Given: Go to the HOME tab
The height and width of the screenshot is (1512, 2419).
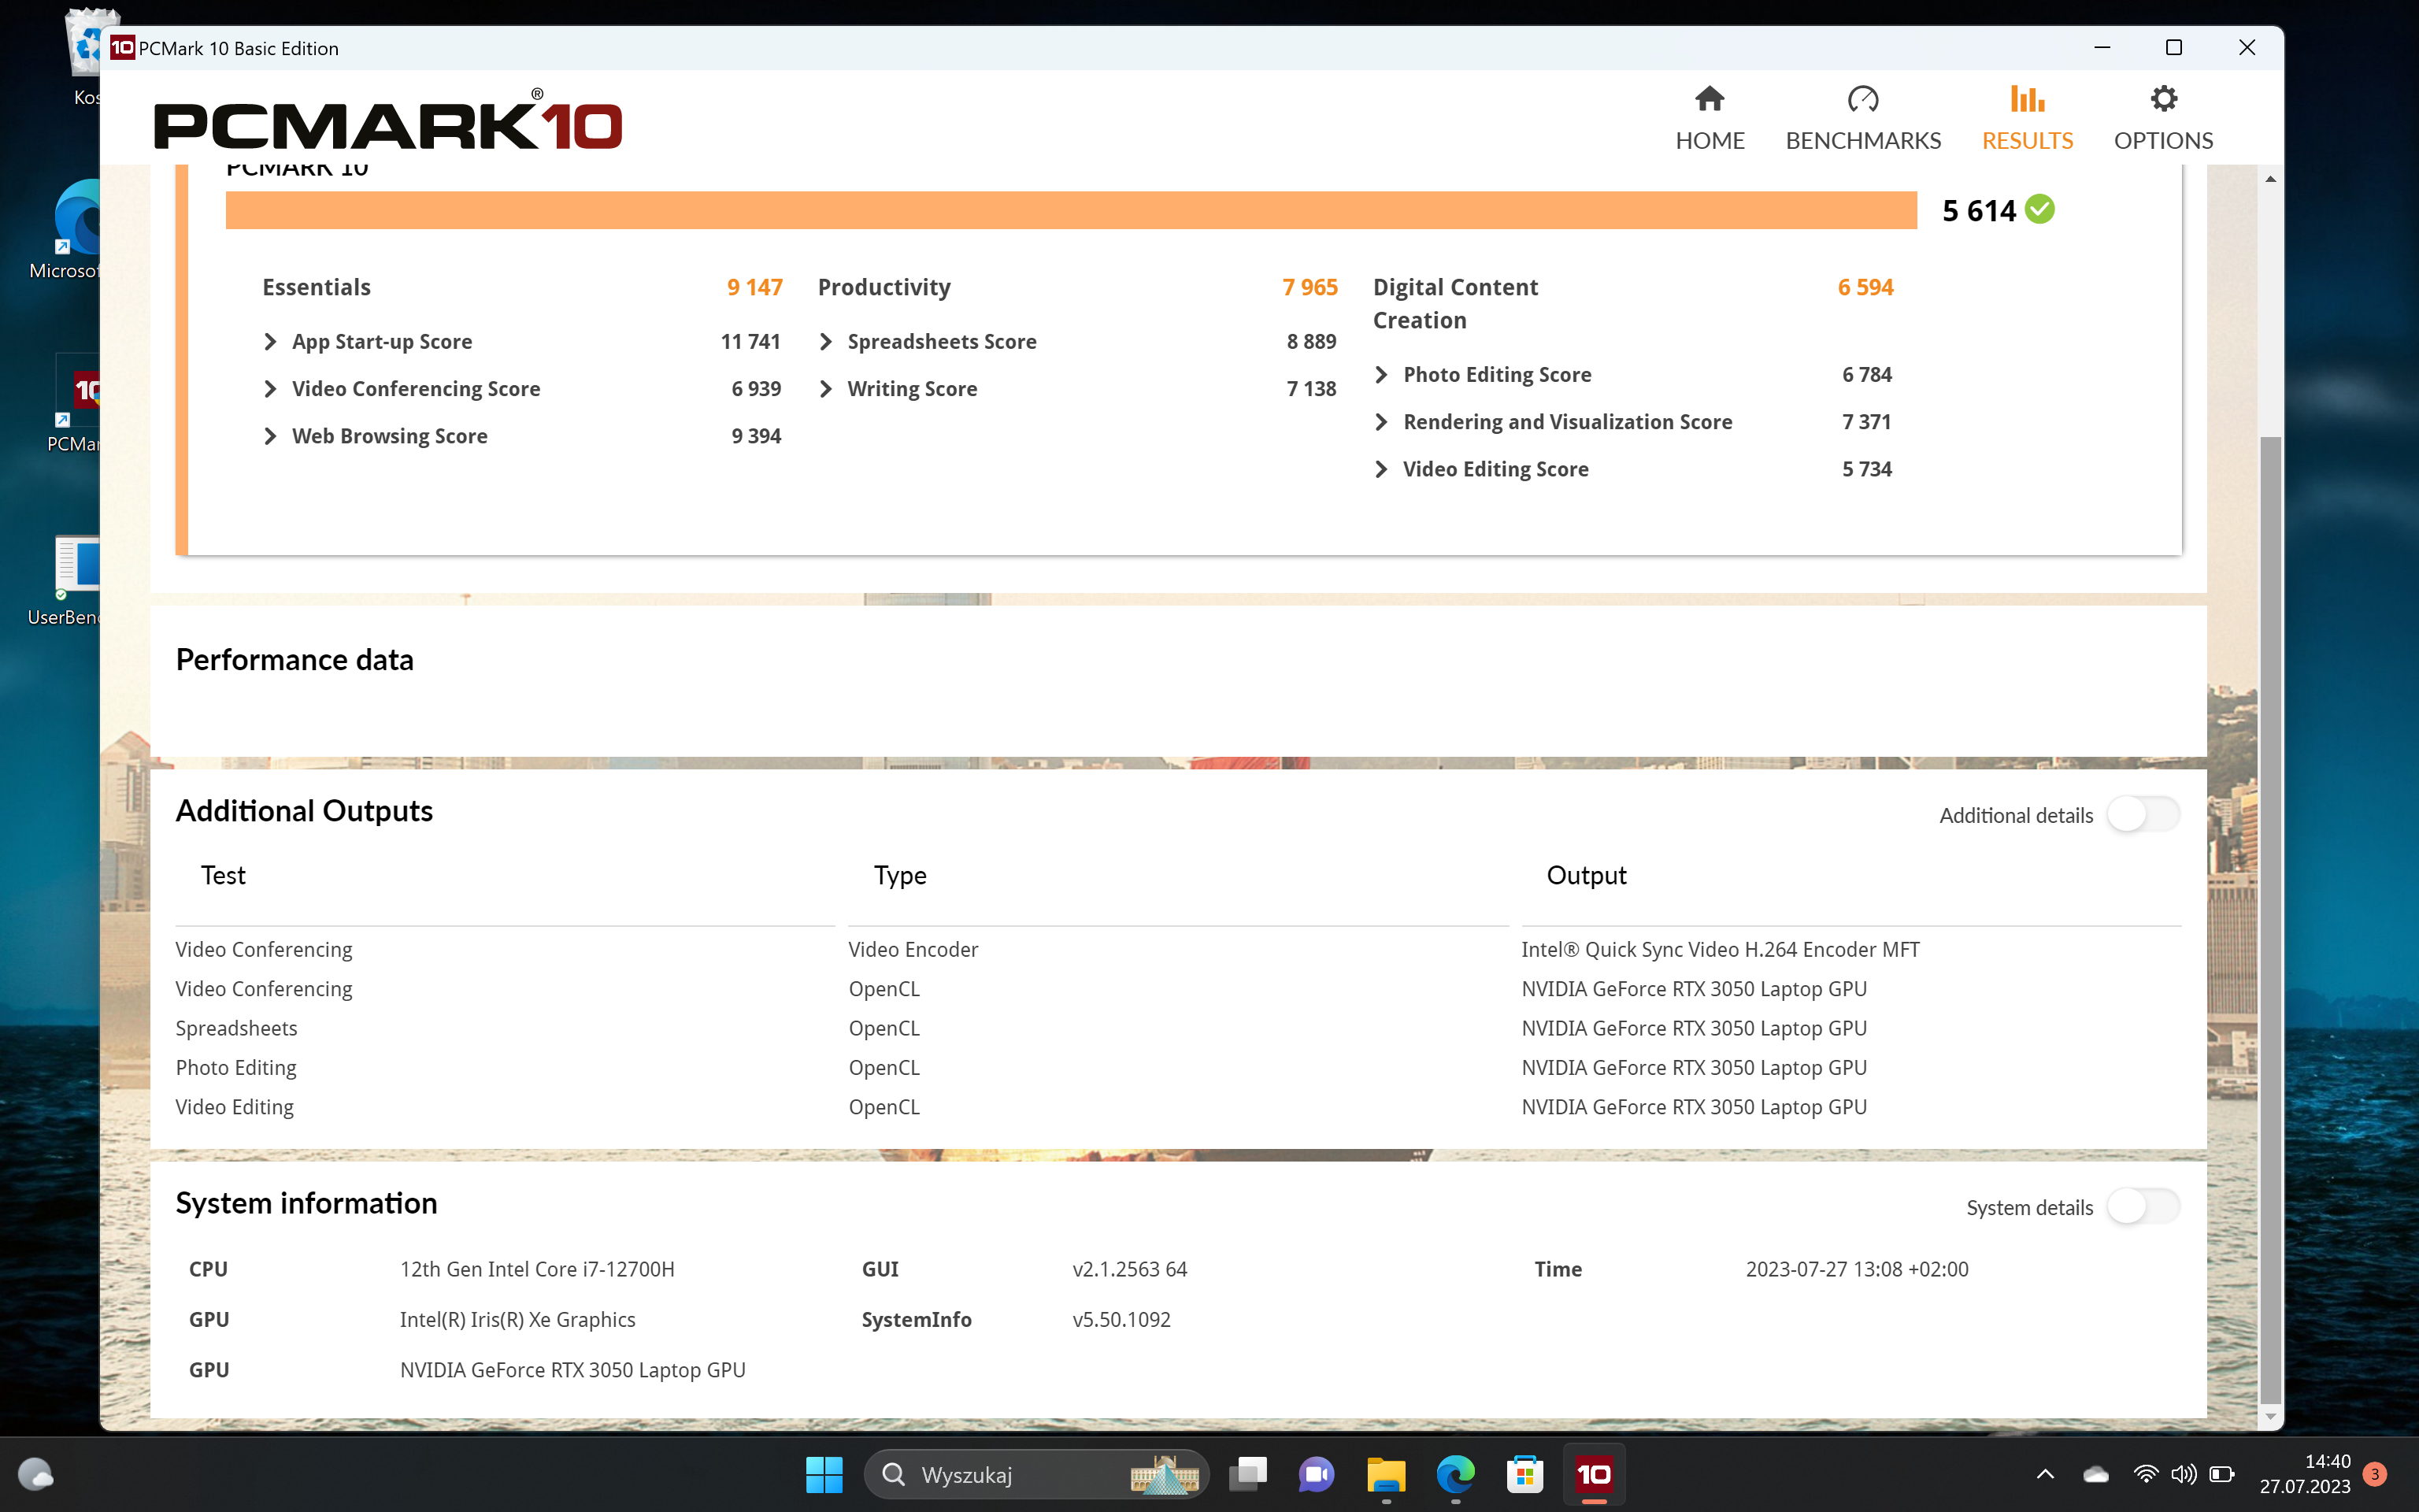Looking at the screenshot, I should (x=1710, y=118).
